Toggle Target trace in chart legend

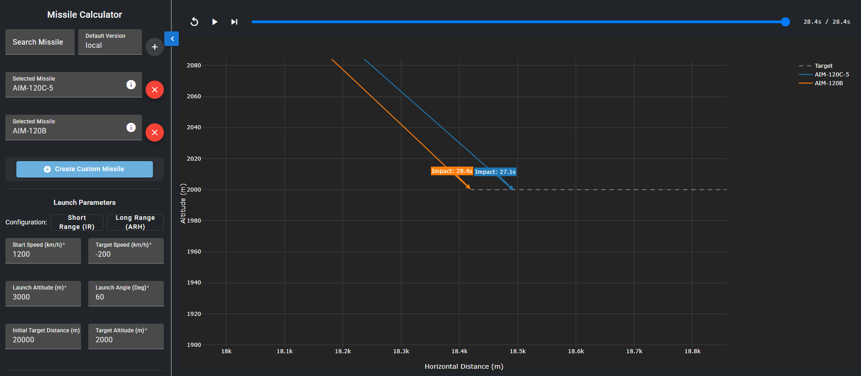click(823, 66)
